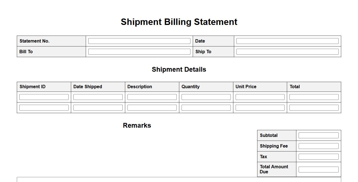Screen dimensions: 358x182
Task: Focus the Date field in header
Action: coord(287,41)
